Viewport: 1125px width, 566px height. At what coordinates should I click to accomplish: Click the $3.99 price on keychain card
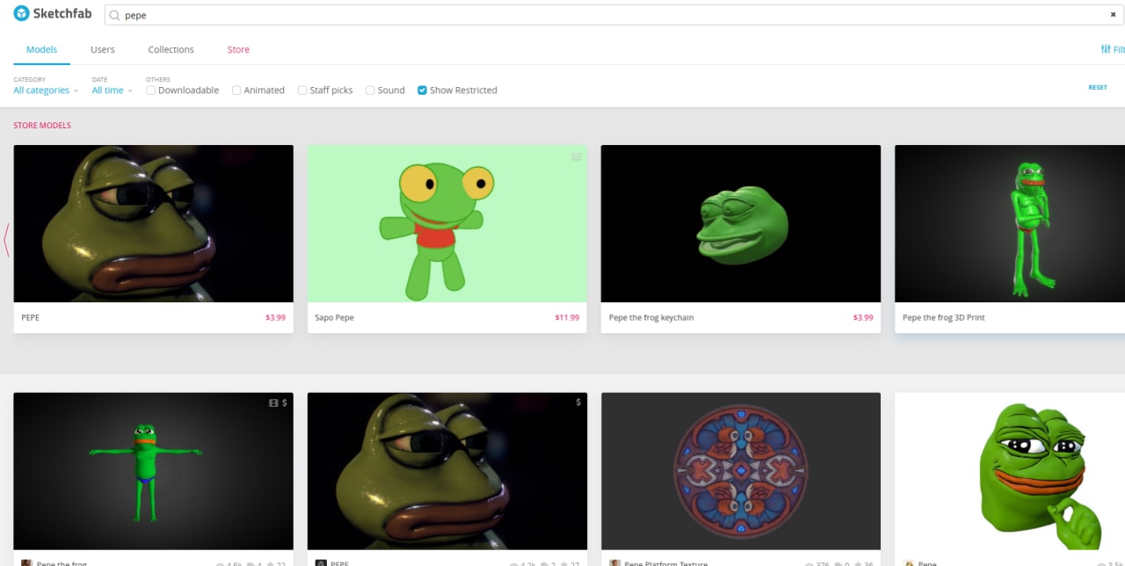[863, 317]
